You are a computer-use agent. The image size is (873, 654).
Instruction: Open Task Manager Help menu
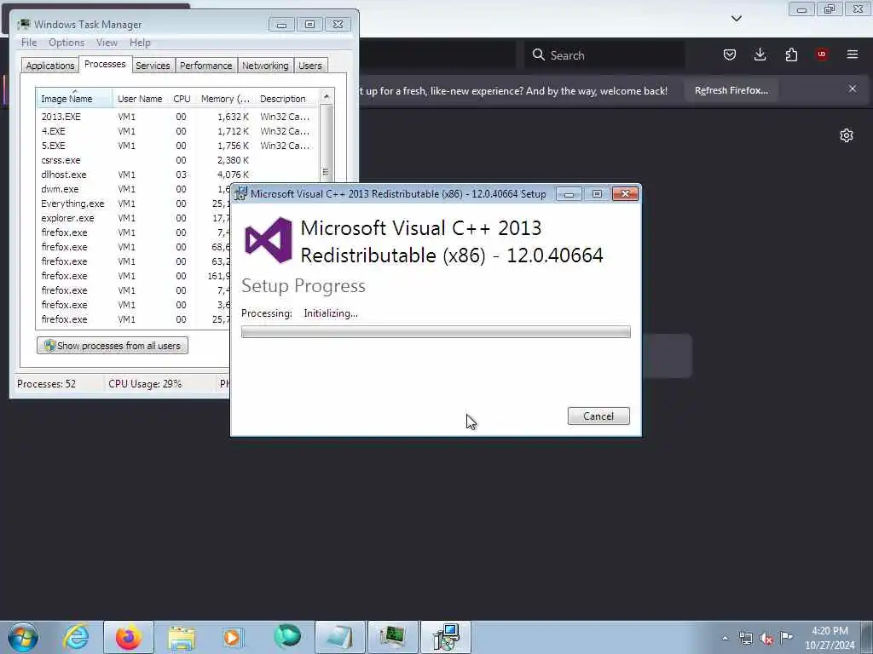point(140,43)
